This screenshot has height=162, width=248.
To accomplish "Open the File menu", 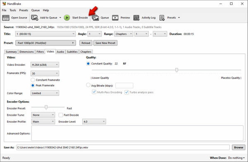I will (x=4, y=10).
